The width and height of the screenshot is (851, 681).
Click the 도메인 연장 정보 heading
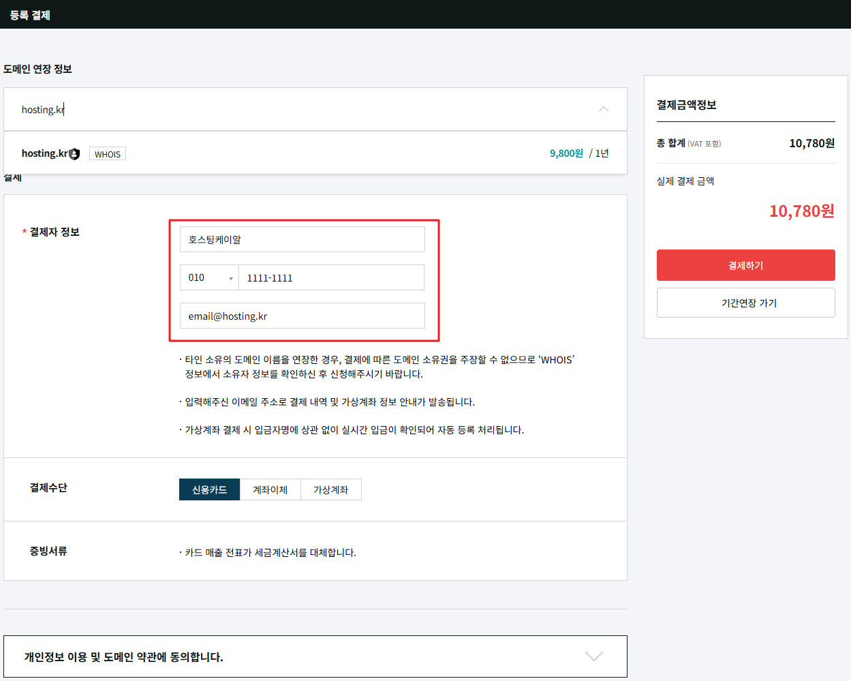click(x=37, y=69)
